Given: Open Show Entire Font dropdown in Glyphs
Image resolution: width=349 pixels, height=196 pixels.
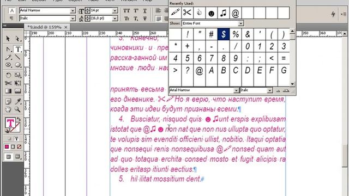Looking at the screenshot, I should [x=240, y=23].
